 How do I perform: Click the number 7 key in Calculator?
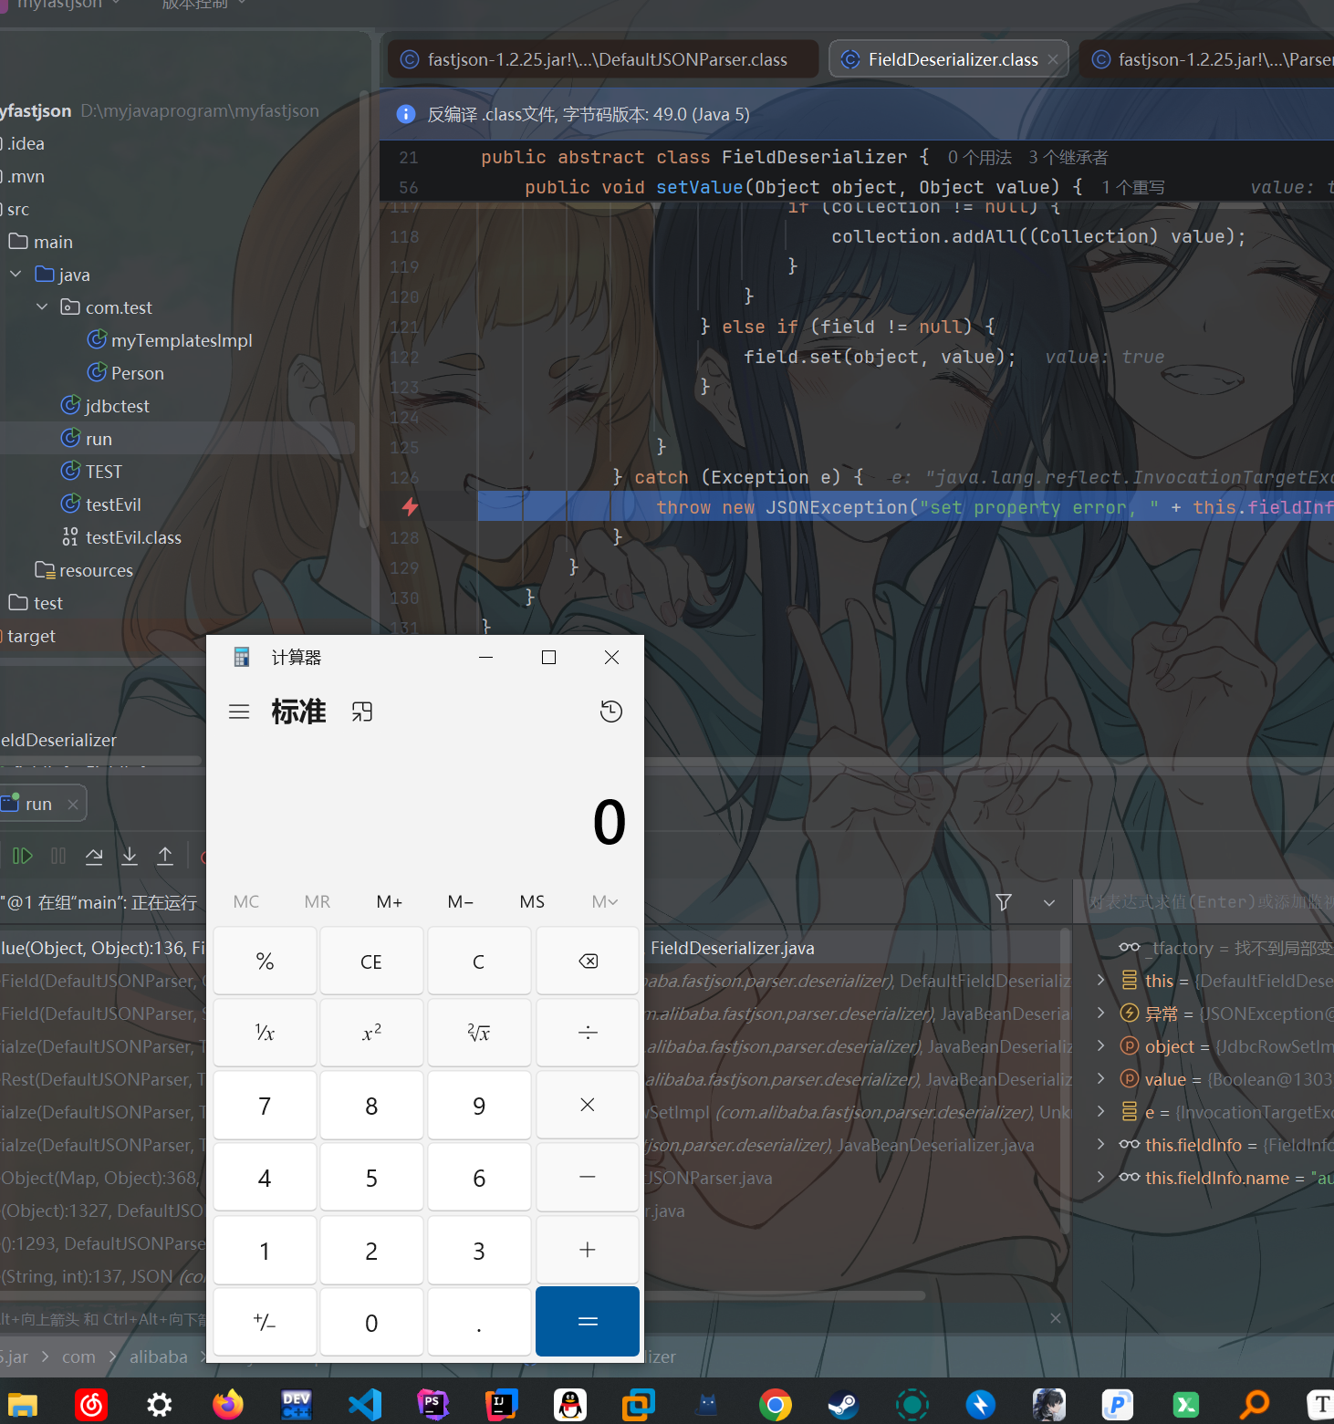265,1106
